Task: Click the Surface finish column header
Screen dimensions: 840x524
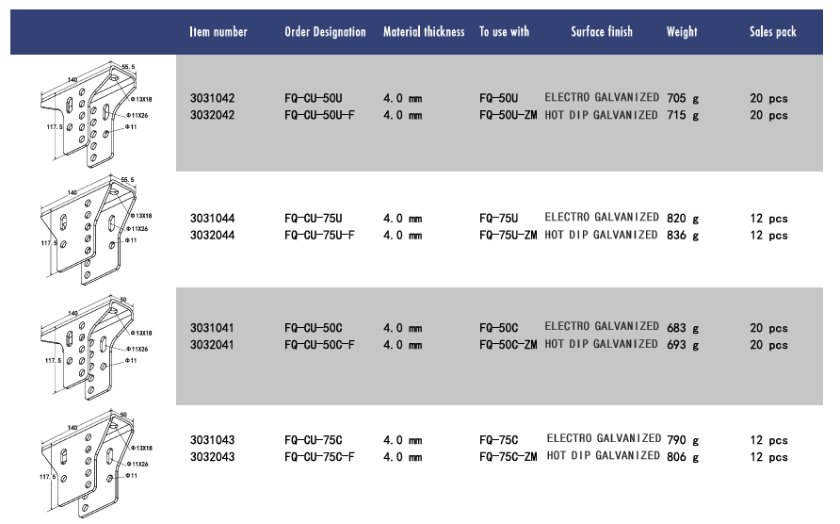Action: [602, 32]
